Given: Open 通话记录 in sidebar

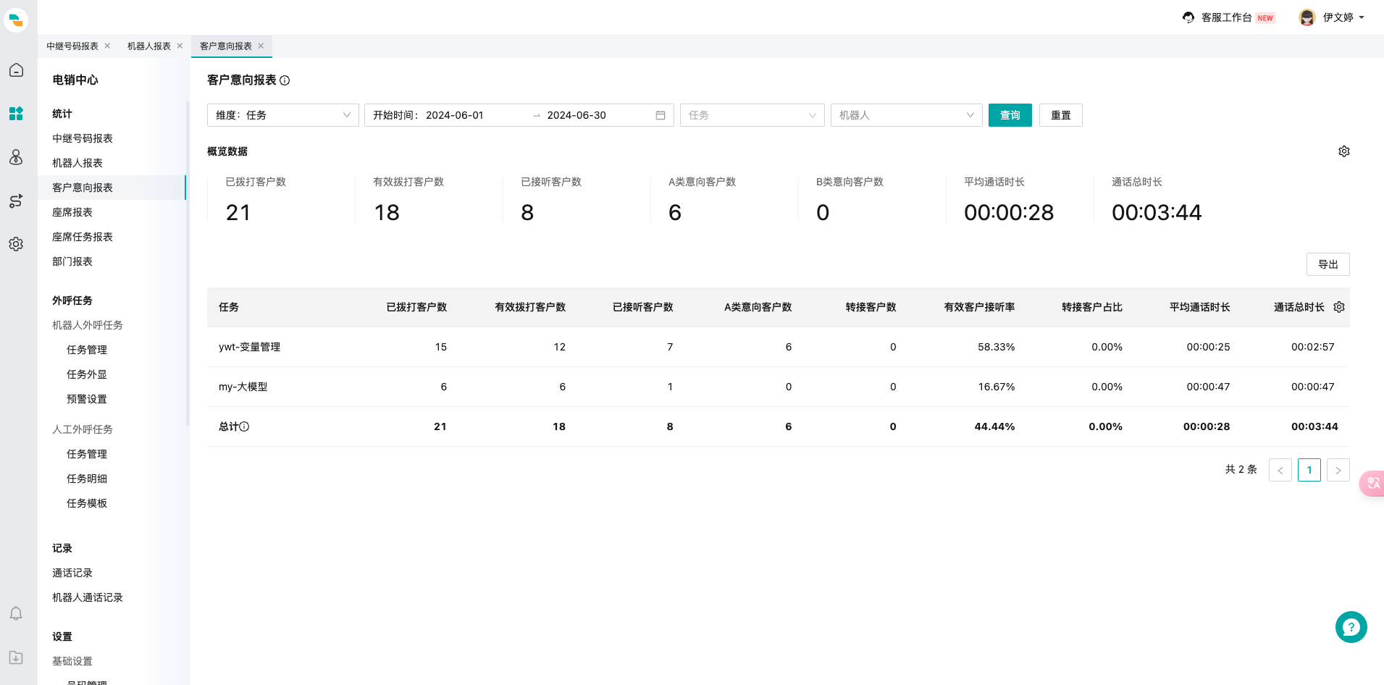Looking at the screenshot, I should click(x=72, y=573).
